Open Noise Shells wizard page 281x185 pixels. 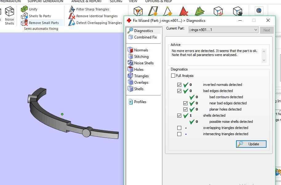pyautogui.click(x=141, y=63)
